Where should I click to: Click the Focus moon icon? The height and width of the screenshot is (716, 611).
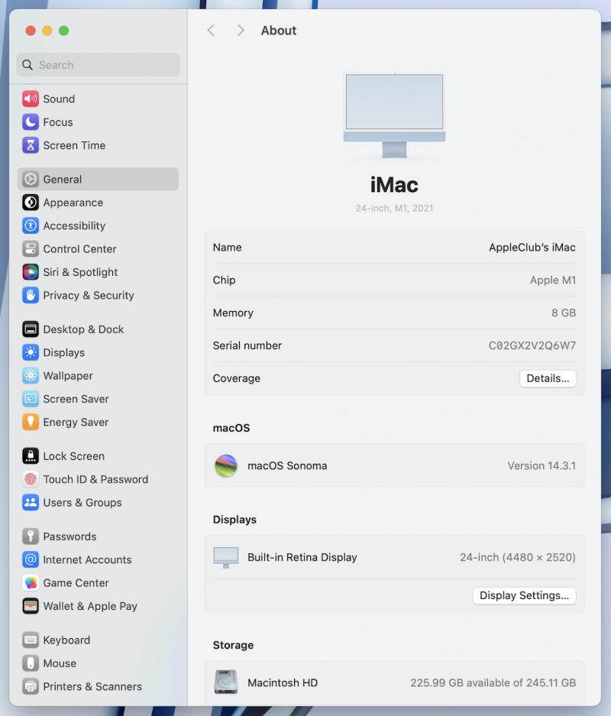click(x=31, y=122)
